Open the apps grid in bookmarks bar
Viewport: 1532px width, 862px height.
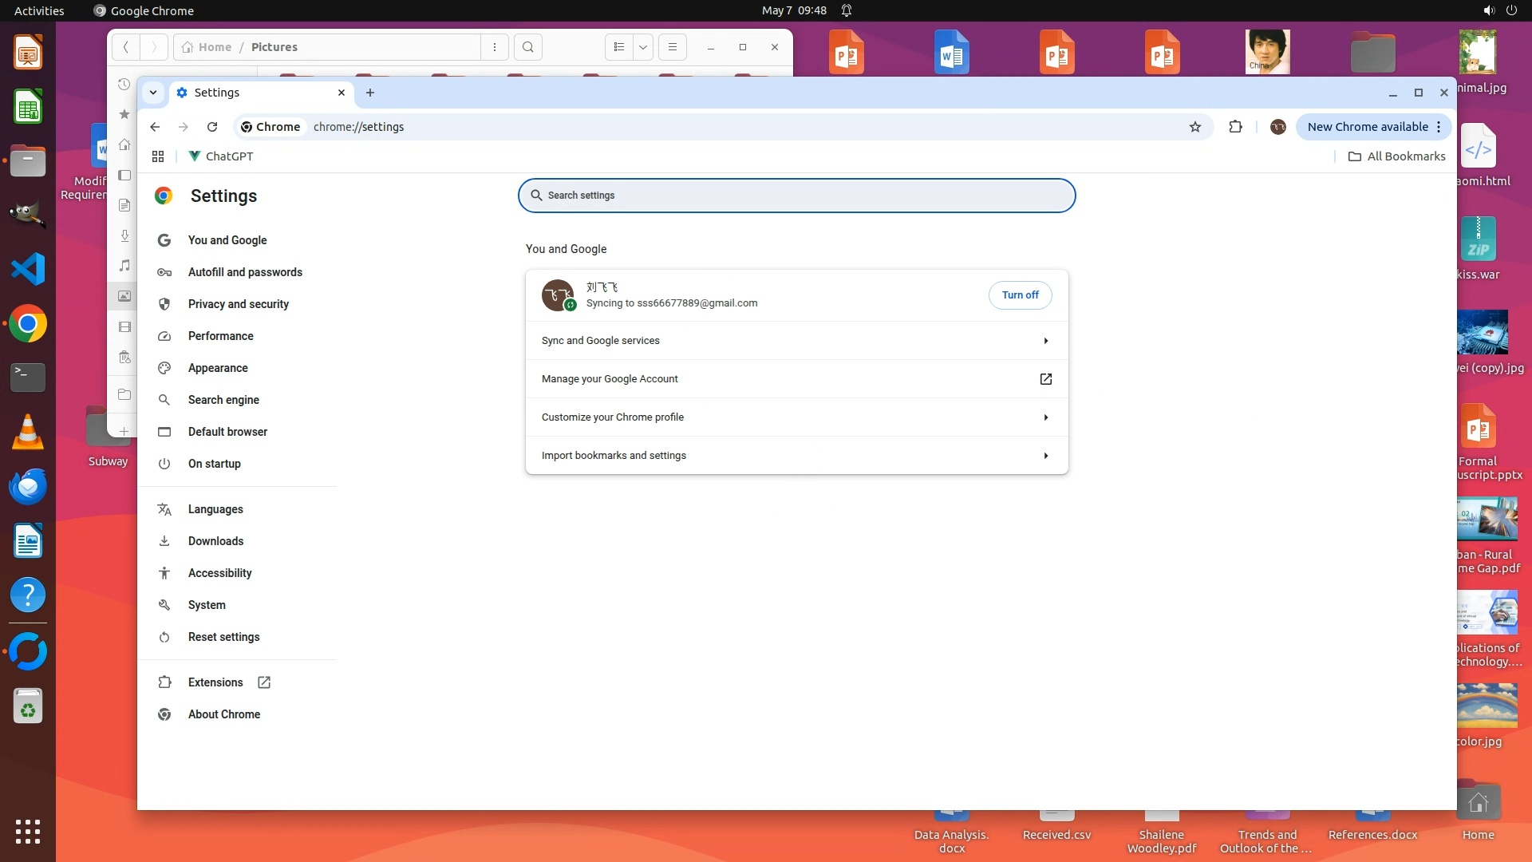pos(158,156)
